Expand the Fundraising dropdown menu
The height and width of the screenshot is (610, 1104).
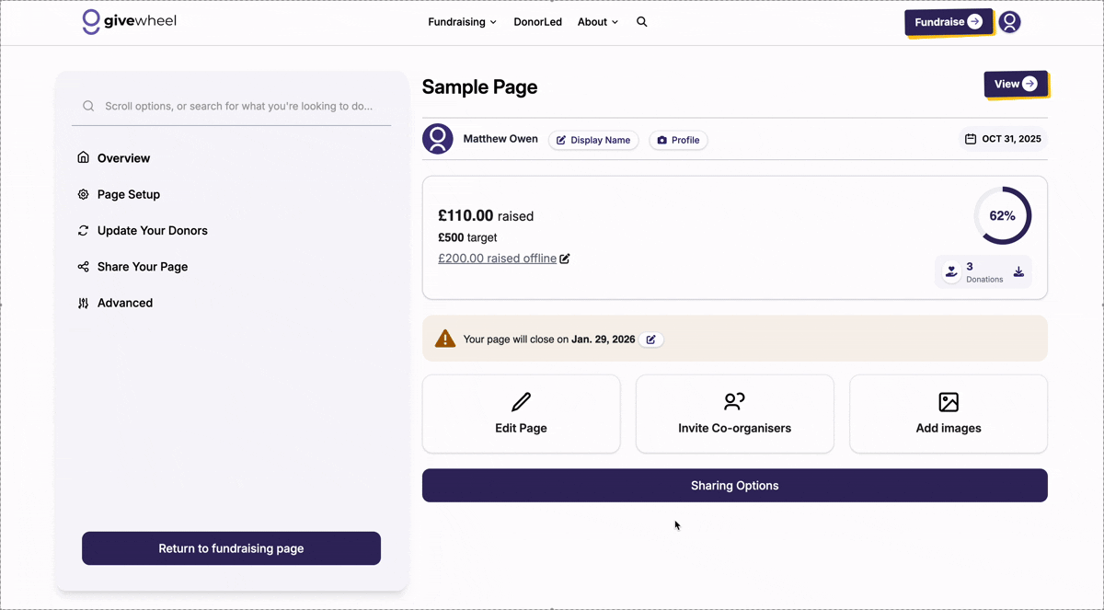tap(462, 22)
